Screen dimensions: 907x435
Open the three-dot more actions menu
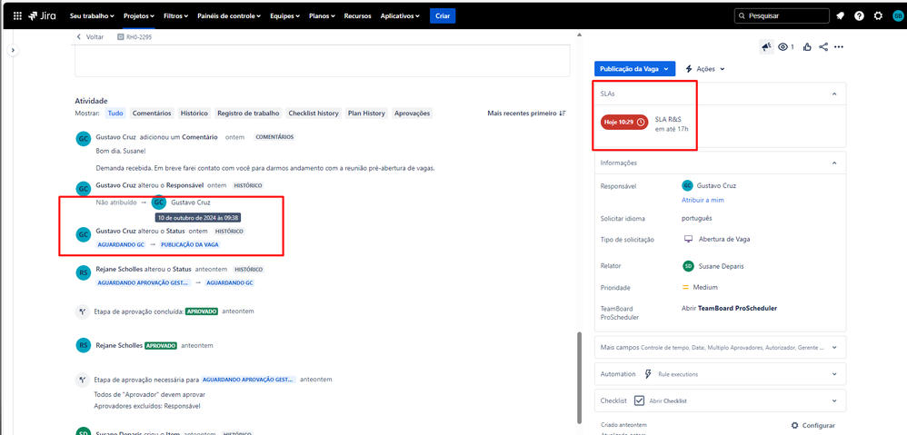839,47
